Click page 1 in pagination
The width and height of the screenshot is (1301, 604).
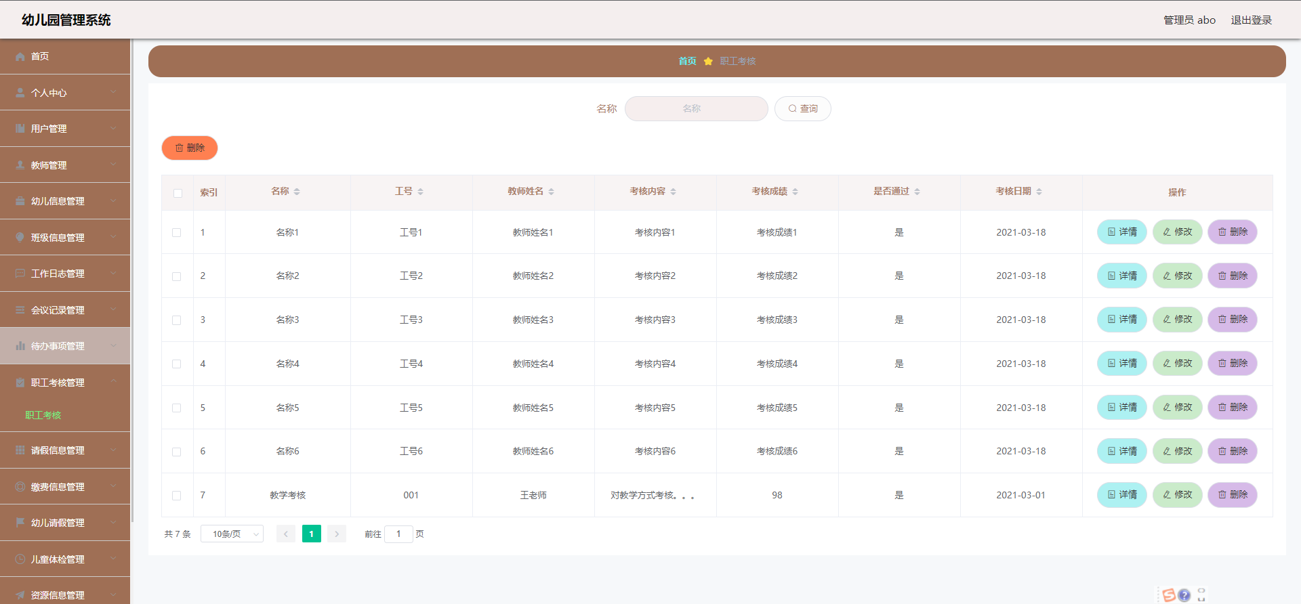[312, 534]
